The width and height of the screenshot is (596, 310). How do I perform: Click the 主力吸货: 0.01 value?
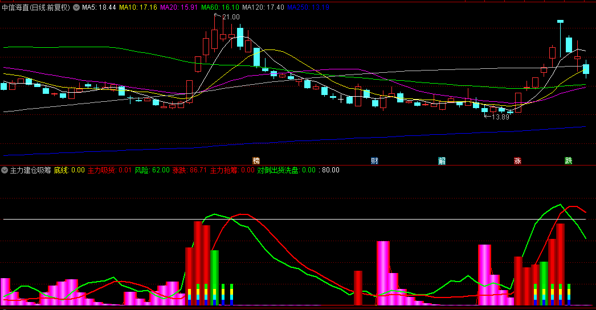click(x=109, y=171)
